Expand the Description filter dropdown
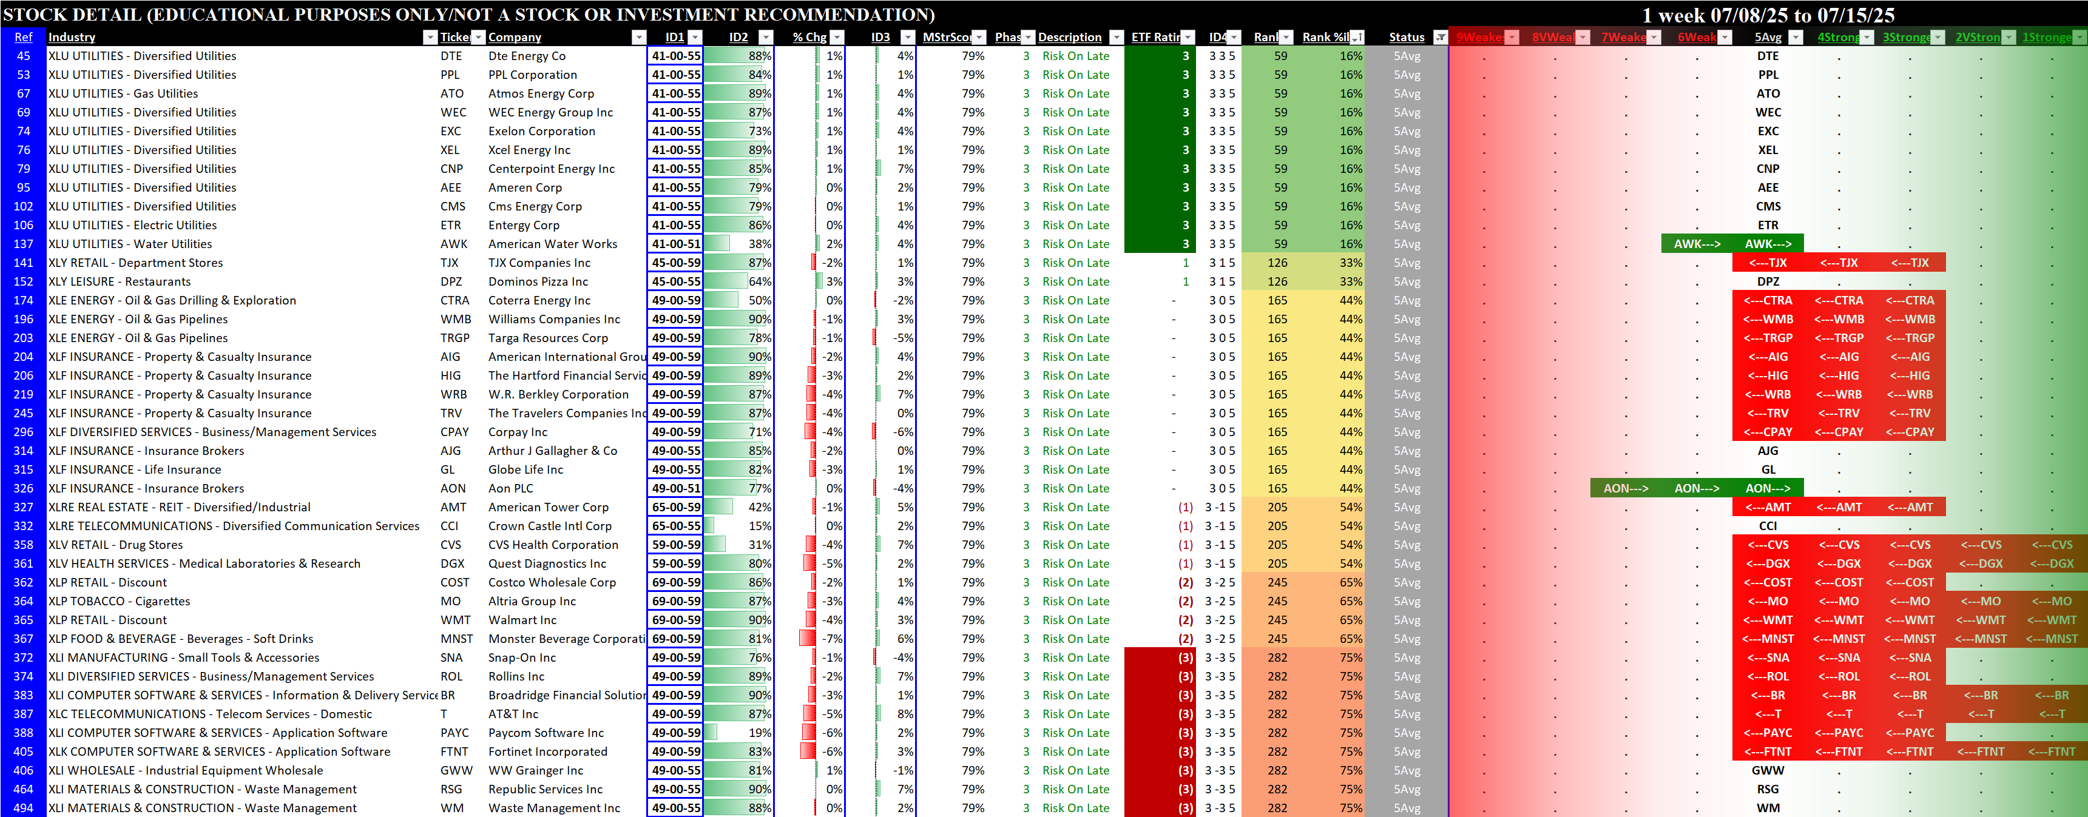Viewport: 2088px width, 817px height. tap(1116, 37)
